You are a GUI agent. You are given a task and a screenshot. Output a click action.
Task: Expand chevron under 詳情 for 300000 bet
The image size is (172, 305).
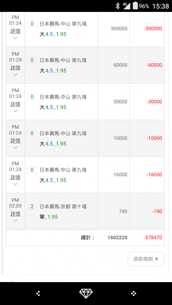tap(15, 38)
